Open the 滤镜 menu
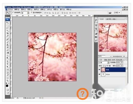Viewport: 133px width, 104px height. 43,9
